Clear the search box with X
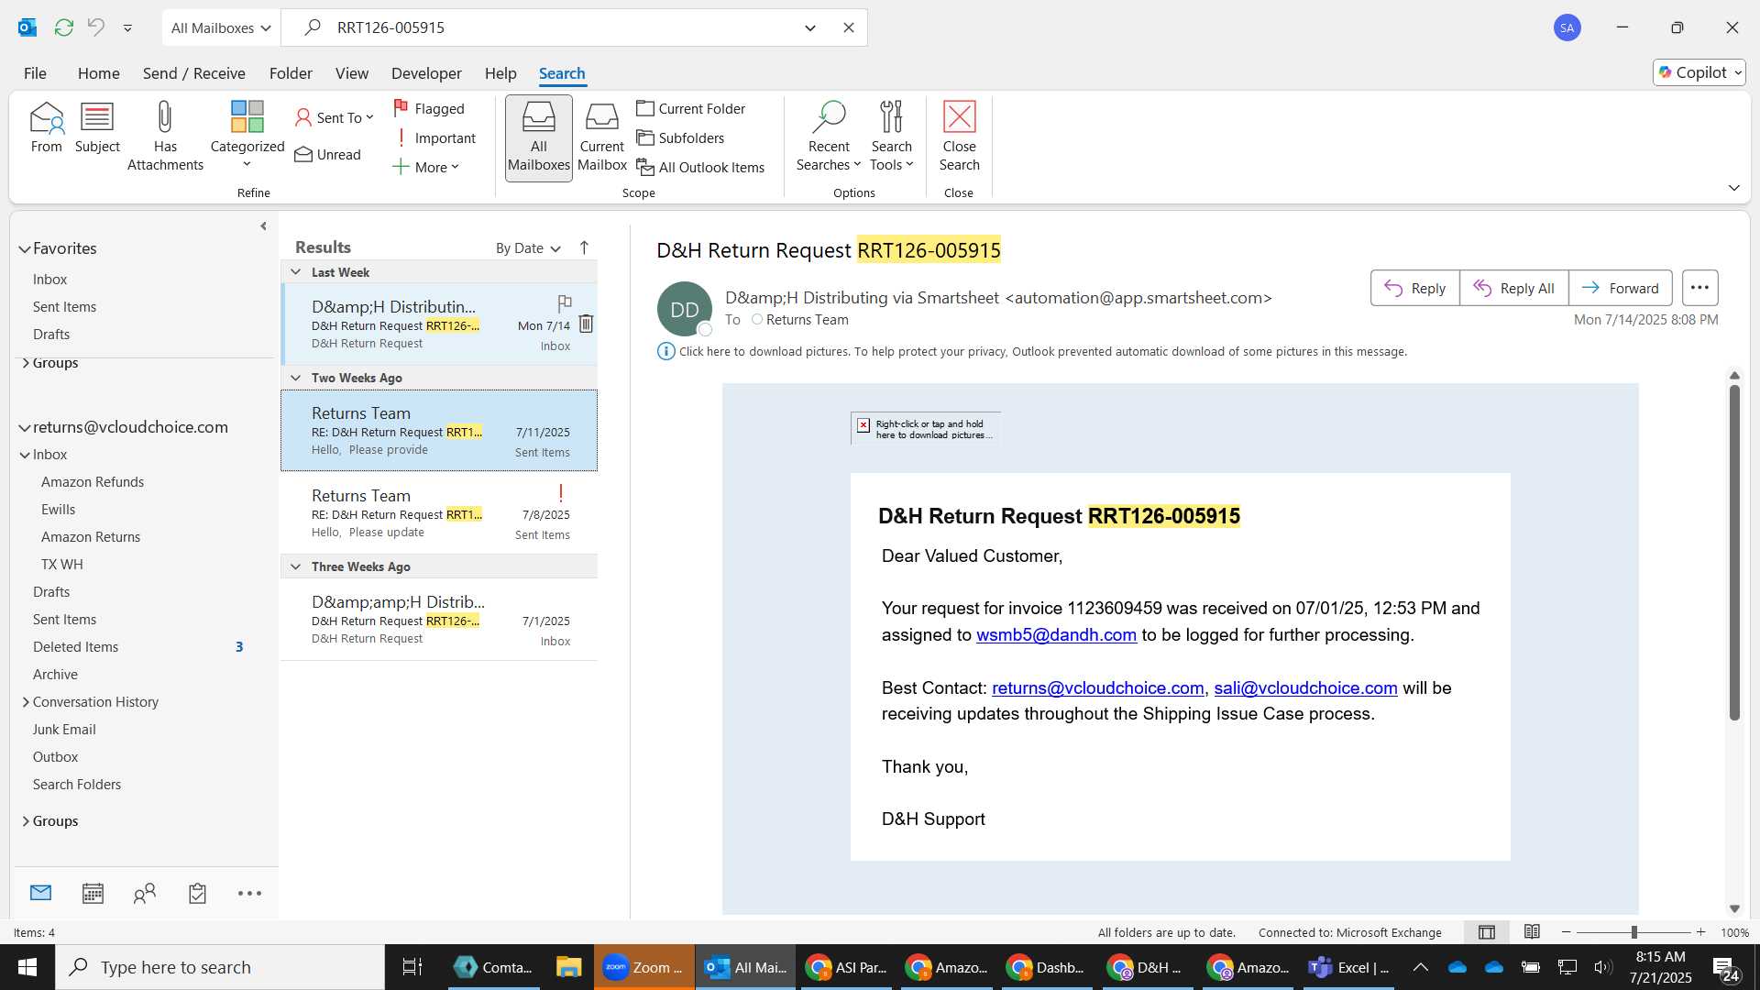The height and width of the screenshot is (990, 1760). (x=849, y=27)
